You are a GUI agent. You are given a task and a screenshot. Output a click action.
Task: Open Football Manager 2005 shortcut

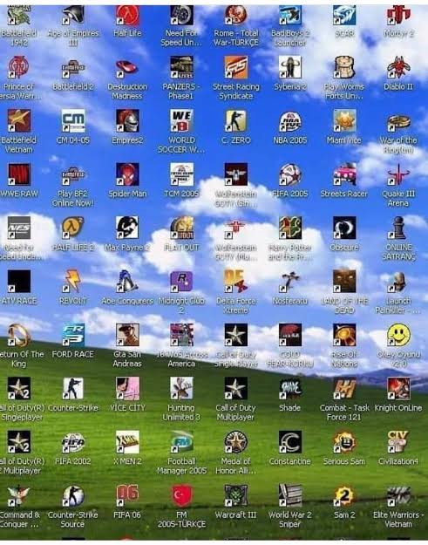(x=181, y=442)
